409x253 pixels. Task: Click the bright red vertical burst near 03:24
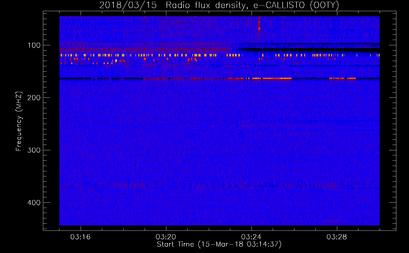pos(259,24)
